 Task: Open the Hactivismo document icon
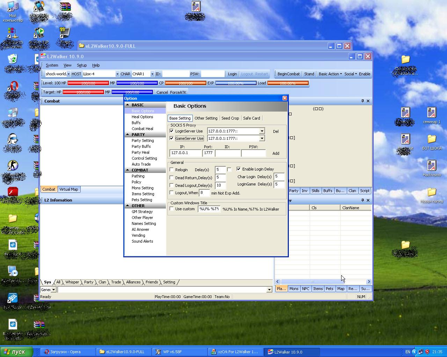click(x=432, y=166)
